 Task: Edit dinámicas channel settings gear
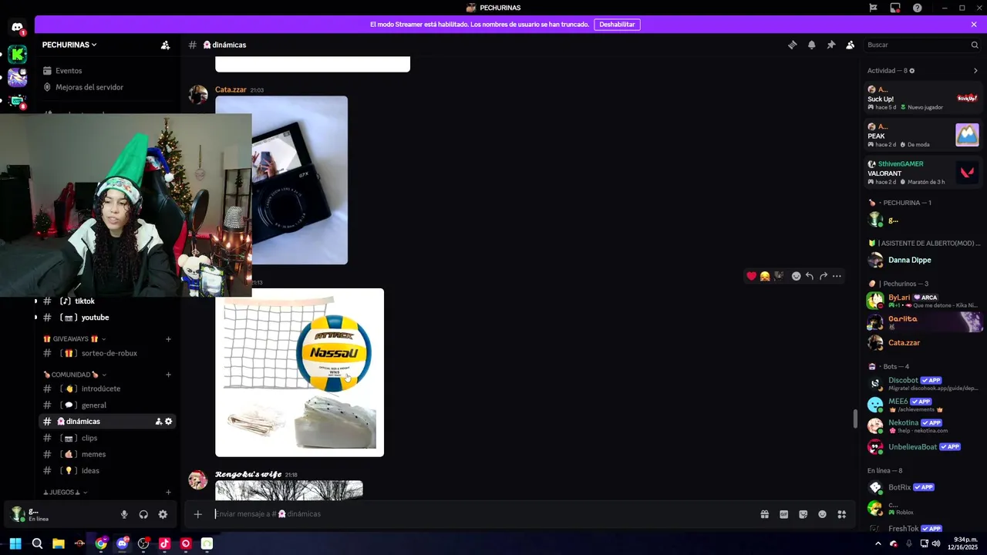(169, 422)
